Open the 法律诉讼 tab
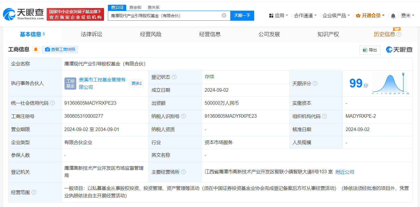 (91, 34)
